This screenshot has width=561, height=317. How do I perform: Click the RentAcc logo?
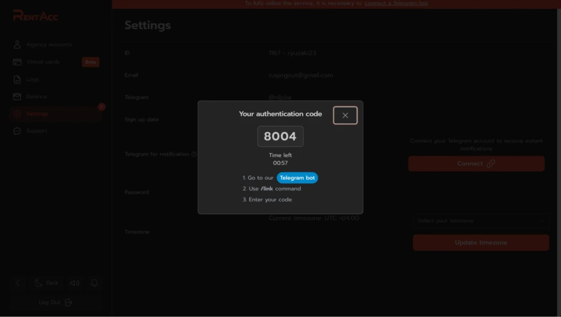point(36,16)
